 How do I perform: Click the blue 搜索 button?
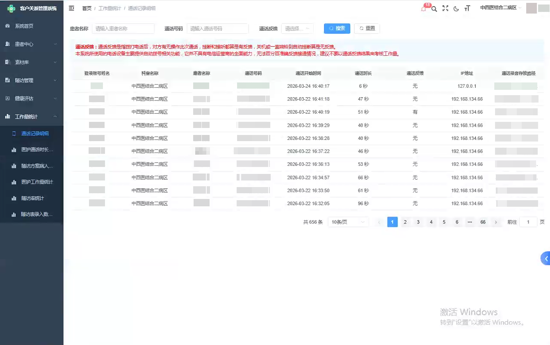pyautogui.click(x=337, y=28)
